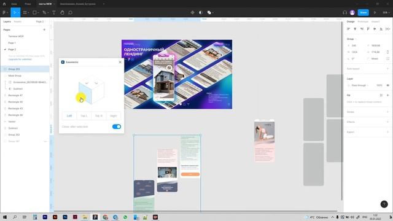Screen dimensions: 393x221
Task: Add a fill with plus icon
Action: click(387, 95)
